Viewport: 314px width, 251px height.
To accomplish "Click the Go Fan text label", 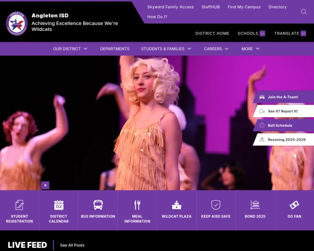I will pyautogui.click(x=294, y=216).
